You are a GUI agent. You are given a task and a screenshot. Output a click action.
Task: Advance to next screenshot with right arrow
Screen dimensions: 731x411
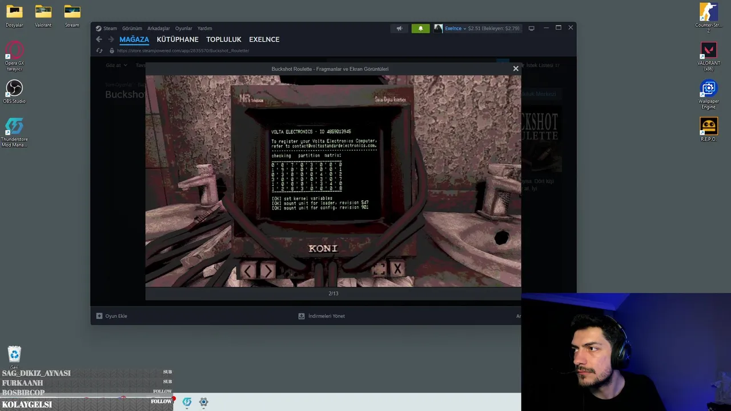(268, 271)
